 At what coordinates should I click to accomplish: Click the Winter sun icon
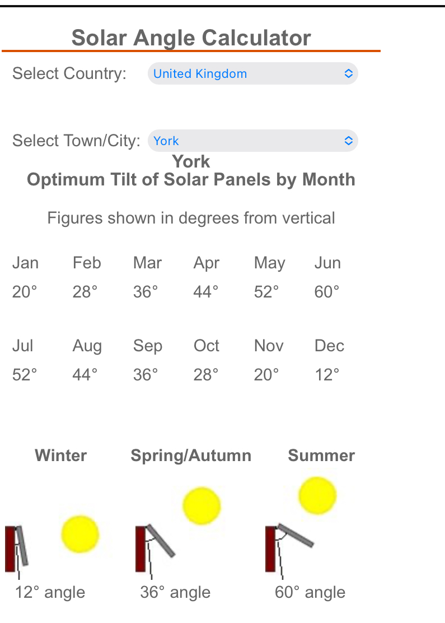80,534
